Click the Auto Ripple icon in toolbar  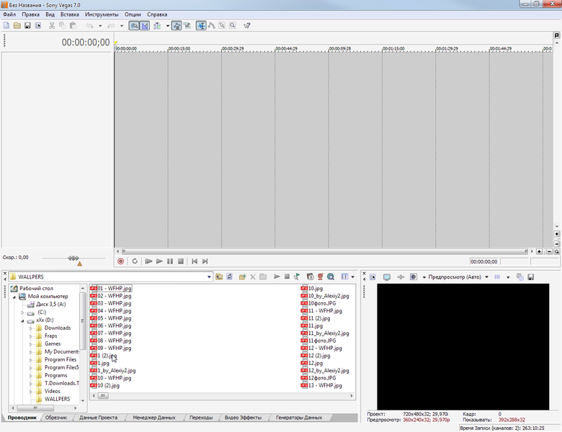(157, 26)
